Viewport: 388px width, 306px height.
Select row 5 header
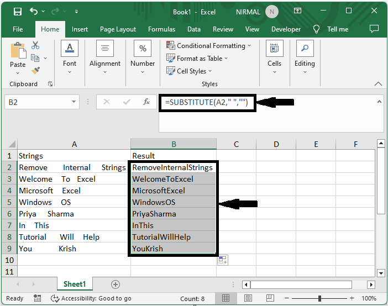tap(9, 202)
